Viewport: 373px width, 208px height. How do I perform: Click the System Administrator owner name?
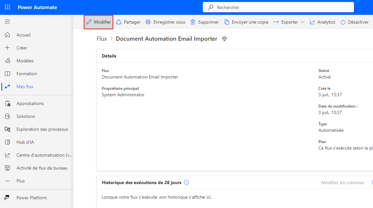[123, 95]
